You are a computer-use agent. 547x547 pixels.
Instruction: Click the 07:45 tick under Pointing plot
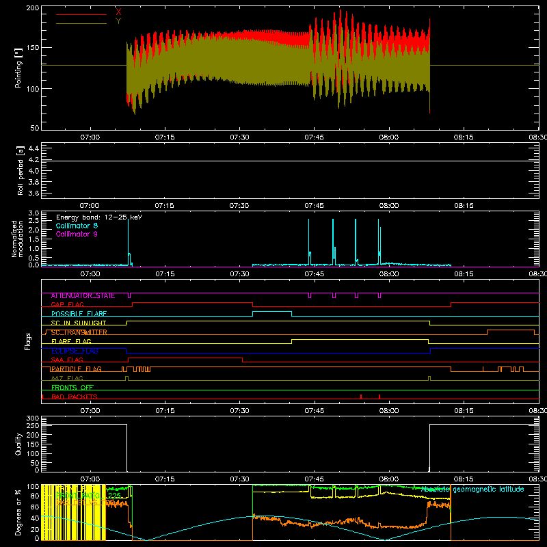(314, 137)
